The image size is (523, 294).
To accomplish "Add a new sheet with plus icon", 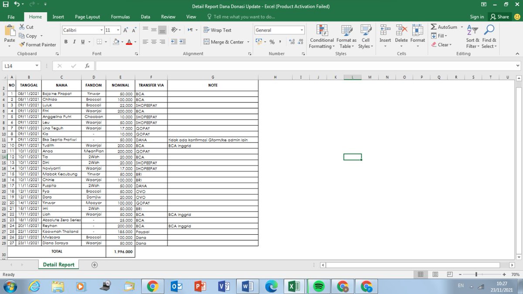I will pos(95,265).
